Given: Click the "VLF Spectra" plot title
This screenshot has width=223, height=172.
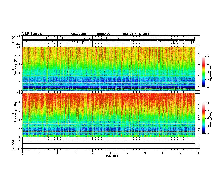Looking at the screenshot, I should click(x=32, y=34).
